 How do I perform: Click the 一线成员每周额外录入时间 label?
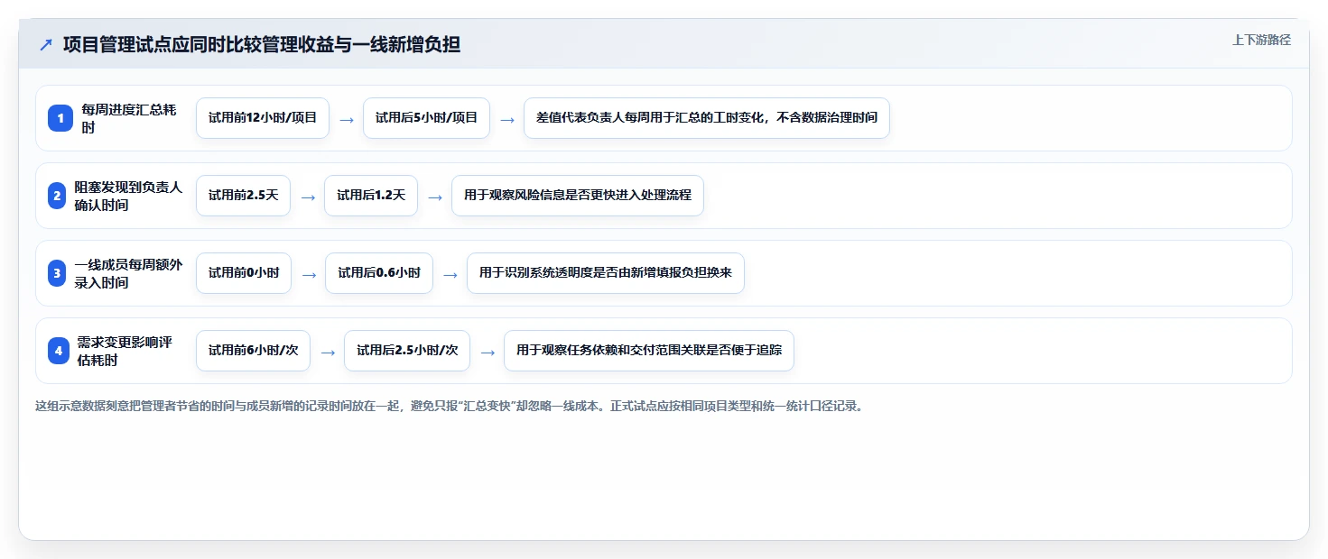point(128,273)
